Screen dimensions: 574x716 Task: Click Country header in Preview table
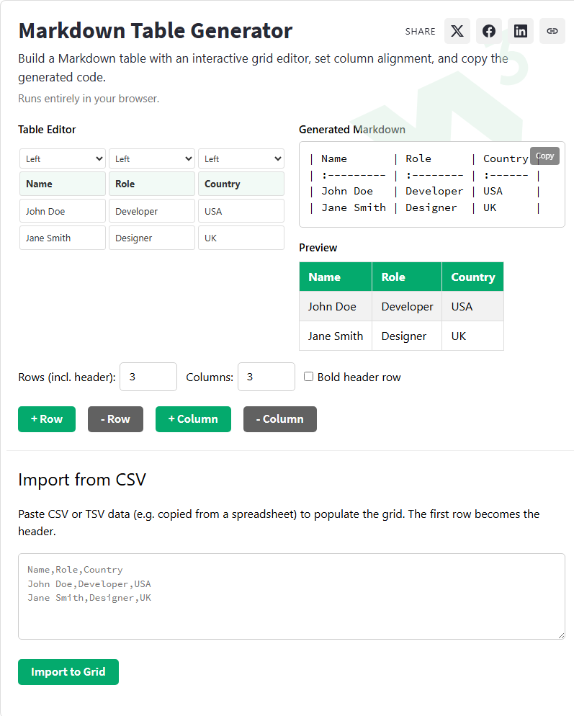473,277
